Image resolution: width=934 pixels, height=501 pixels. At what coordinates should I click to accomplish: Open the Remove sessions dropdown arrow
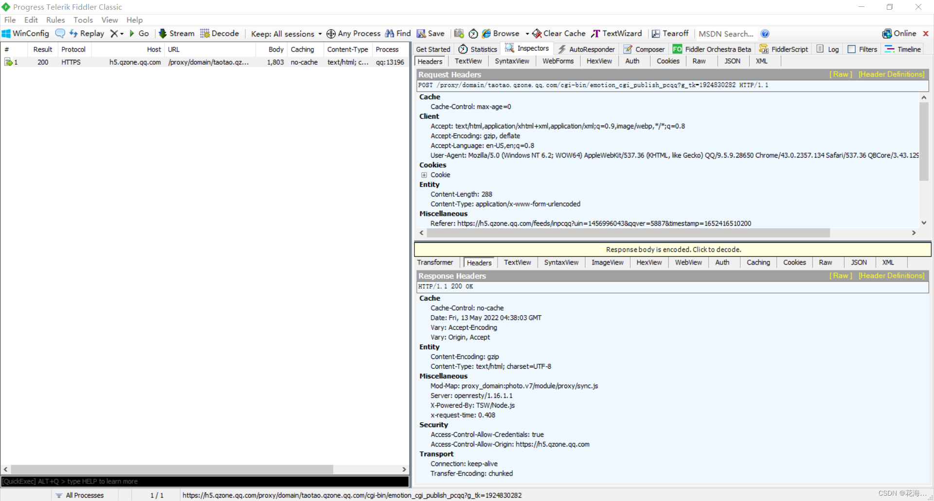click(122, 34)
